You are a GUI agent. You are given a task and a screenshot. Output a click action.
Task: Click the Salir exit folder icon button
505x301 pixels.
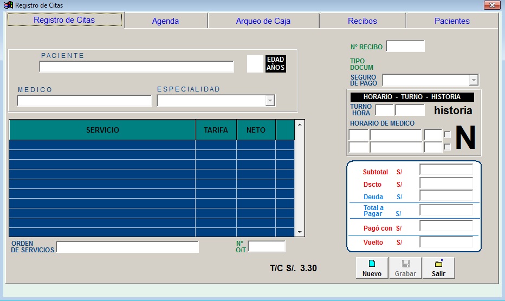tap(438, 267)
